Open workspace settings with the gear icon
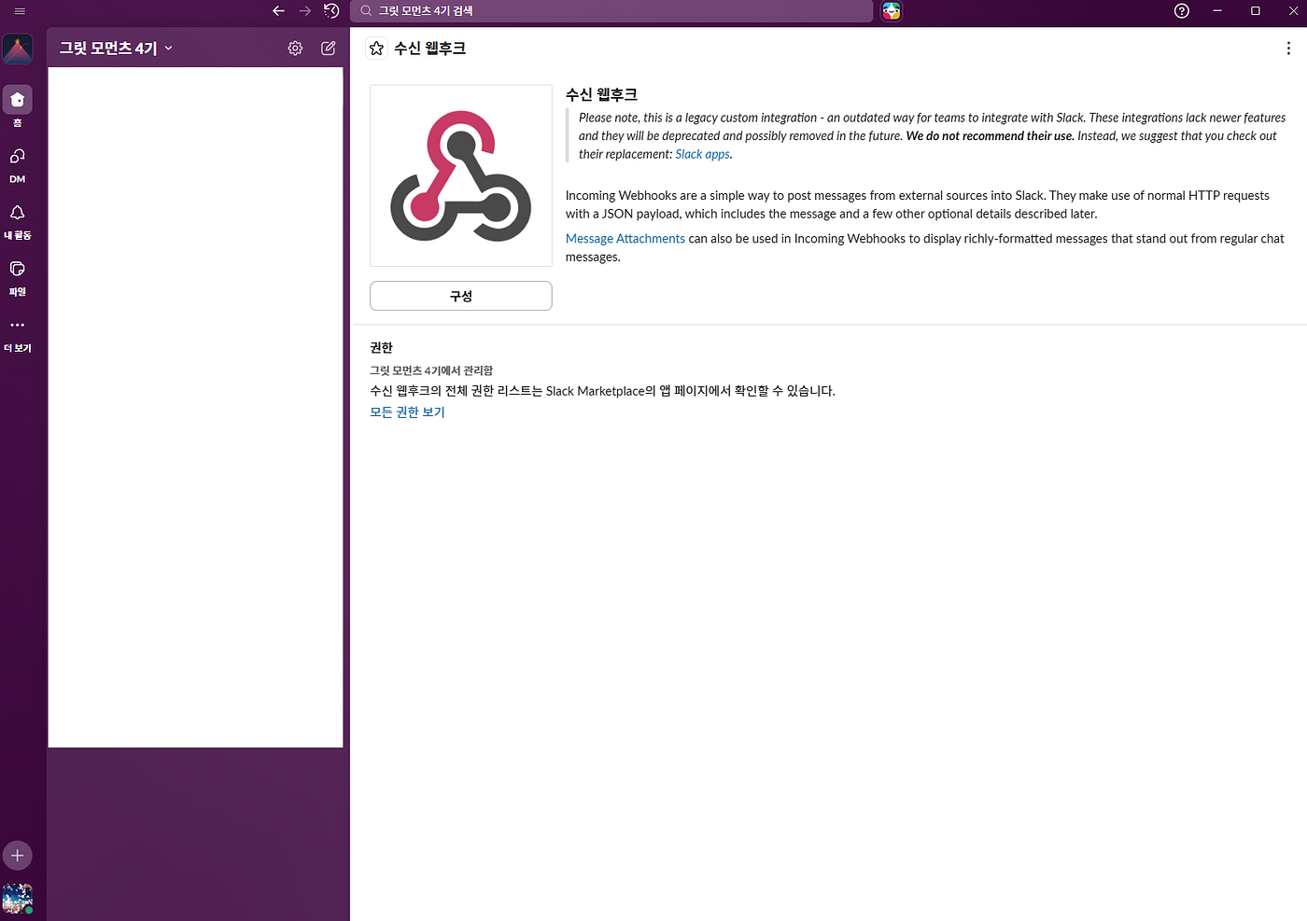 tap(295, 48)
